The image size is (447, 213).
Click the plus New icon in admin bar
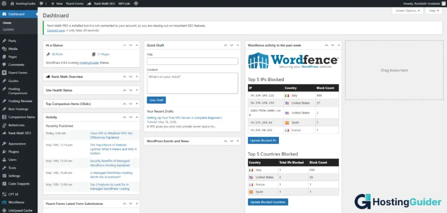coord(53,3)
